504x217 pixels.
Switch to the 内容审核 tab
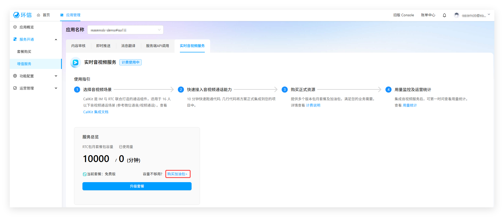coord(78,46)
